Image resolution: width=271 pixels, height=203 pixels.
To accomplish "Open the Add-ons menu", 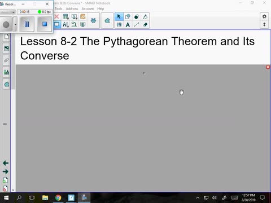I will tap(72, 8).
